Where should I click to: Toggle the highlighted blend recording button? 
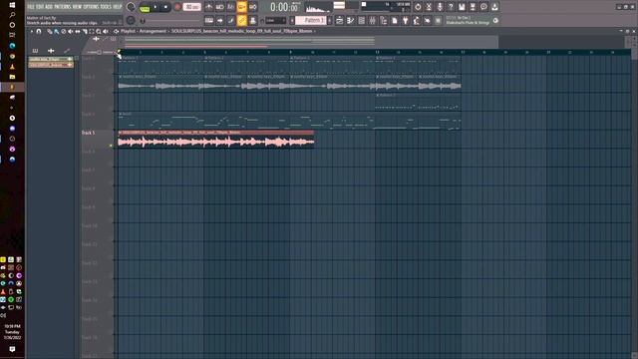click(x=241, y=7)
